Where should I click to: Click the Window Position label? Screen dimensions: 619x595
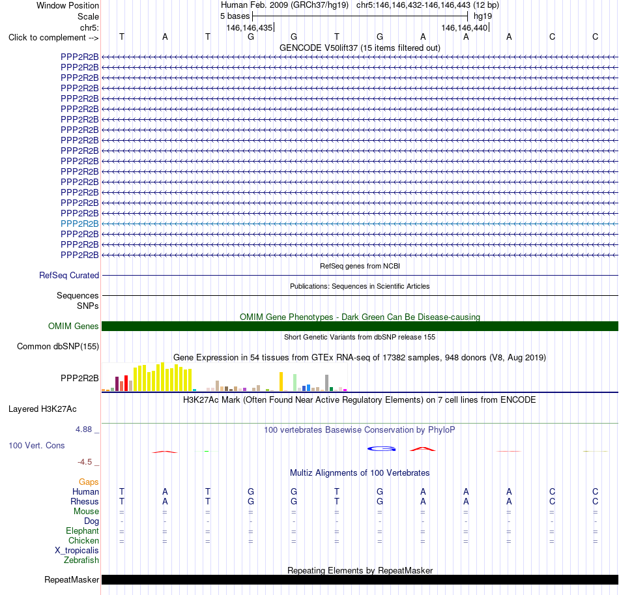tap(68, 5)
